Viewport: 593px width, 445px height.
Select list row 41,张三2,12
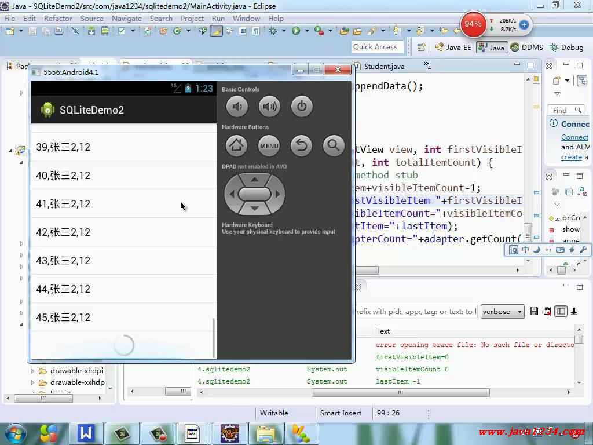point(124,203)
